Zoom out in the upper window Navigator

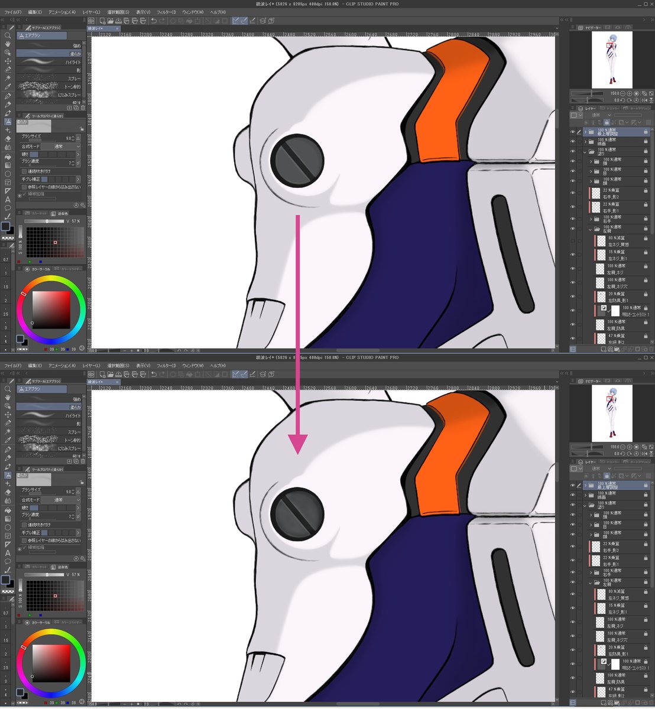[624, 93]
